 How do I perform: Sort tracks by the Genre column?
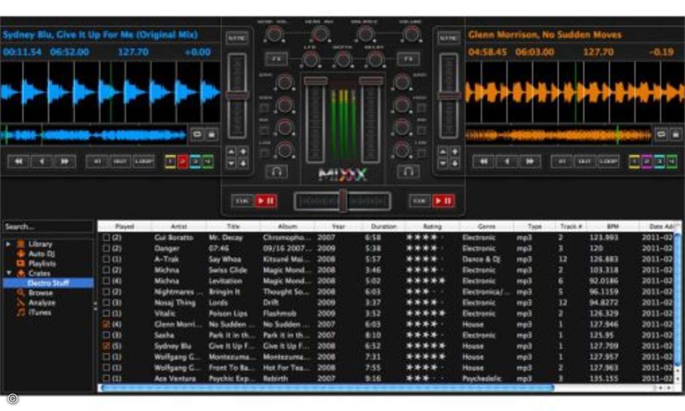click(x=486, y=227)
